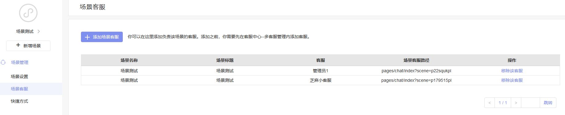Remove 芝麻小客服 via 移除该客服 link

512,80
